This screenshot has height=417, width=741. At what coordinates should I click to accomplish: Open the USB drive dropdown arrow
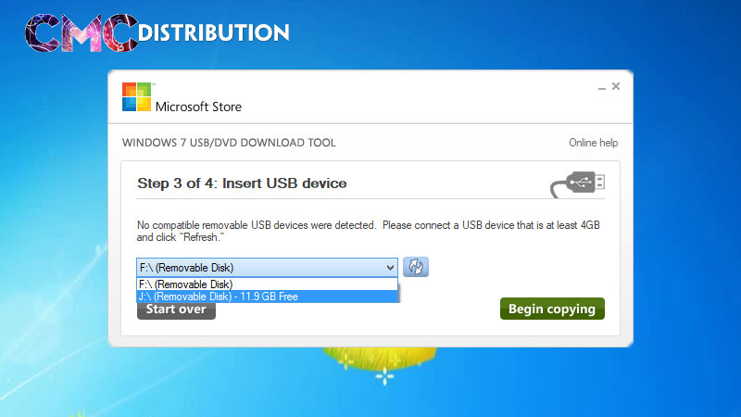point(390,268)
